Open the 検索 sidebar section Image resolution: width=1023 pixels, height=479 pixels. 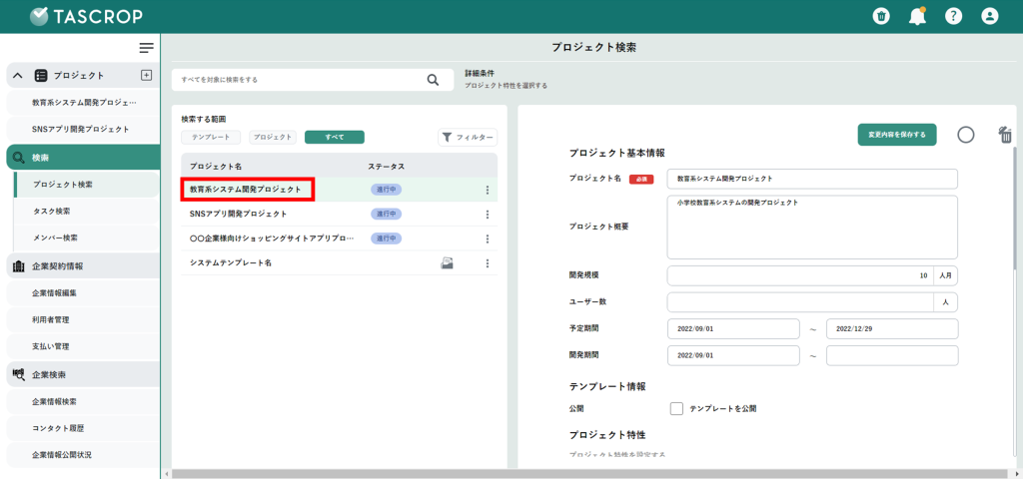[x=83, y=158]
